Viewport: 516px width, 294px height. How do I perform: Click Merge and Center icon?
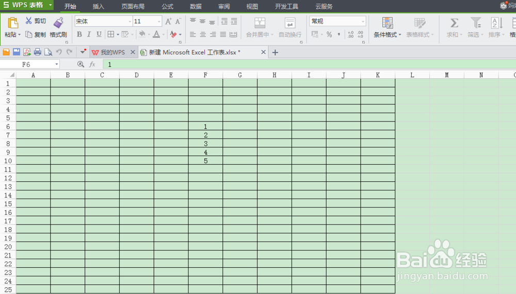pos(260,23)
